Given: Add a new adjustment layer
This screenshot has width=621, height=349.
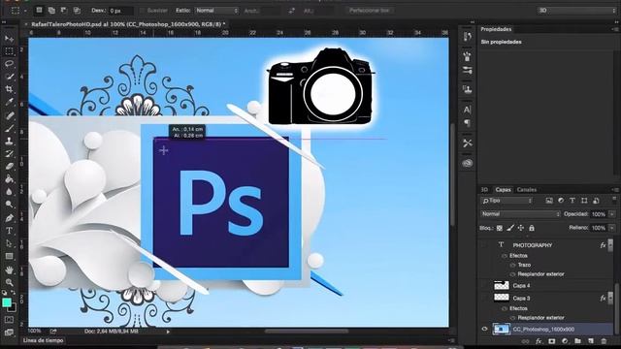Looking at the screenshot, I should coord(565,341).
